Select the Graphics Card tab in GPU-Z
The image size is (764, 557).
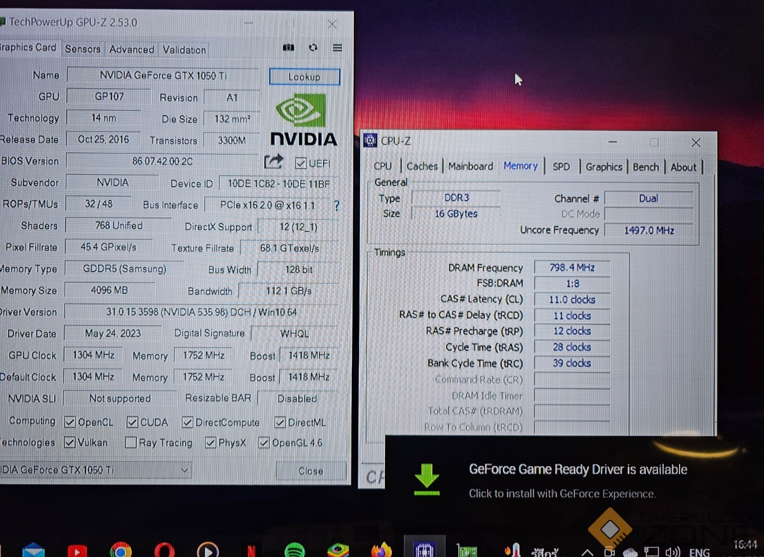pos(29,47)
